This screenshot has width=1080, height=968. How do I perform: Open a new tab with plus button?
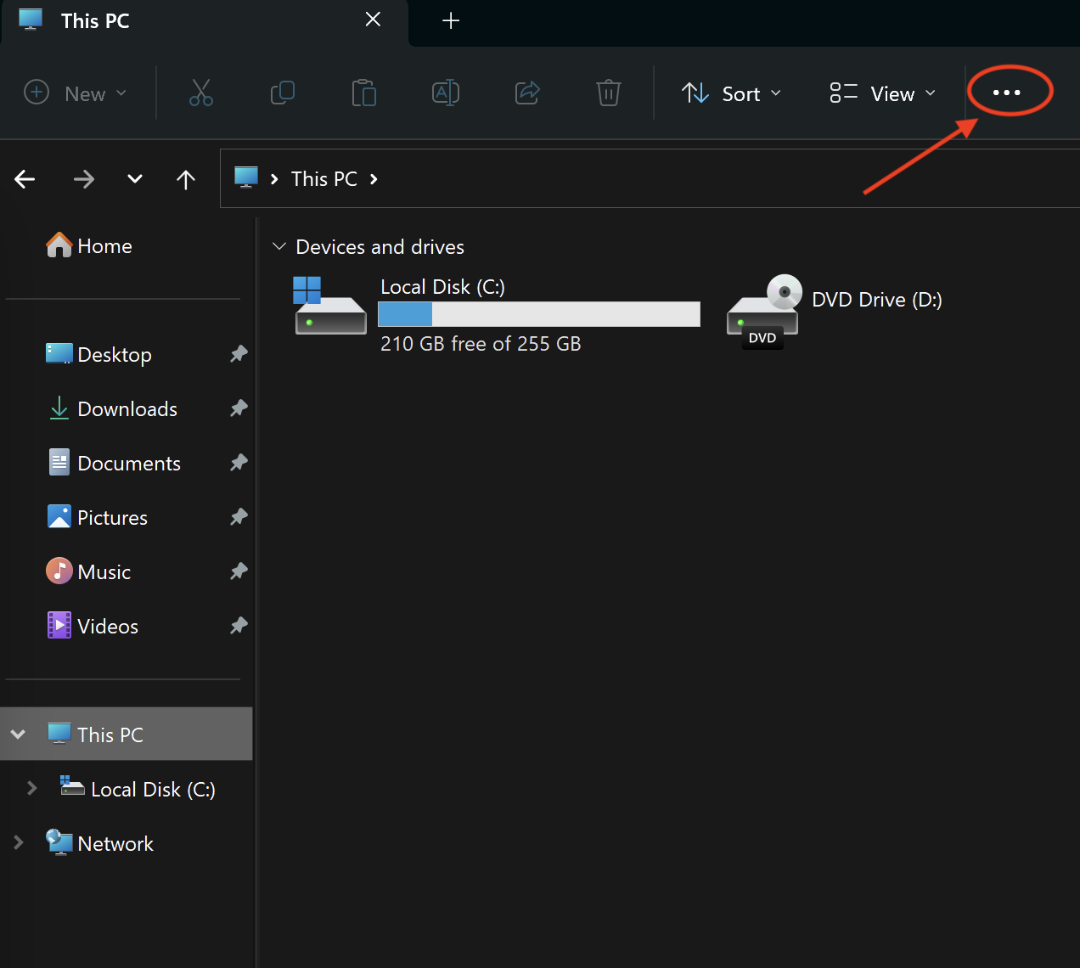(451, 20)
